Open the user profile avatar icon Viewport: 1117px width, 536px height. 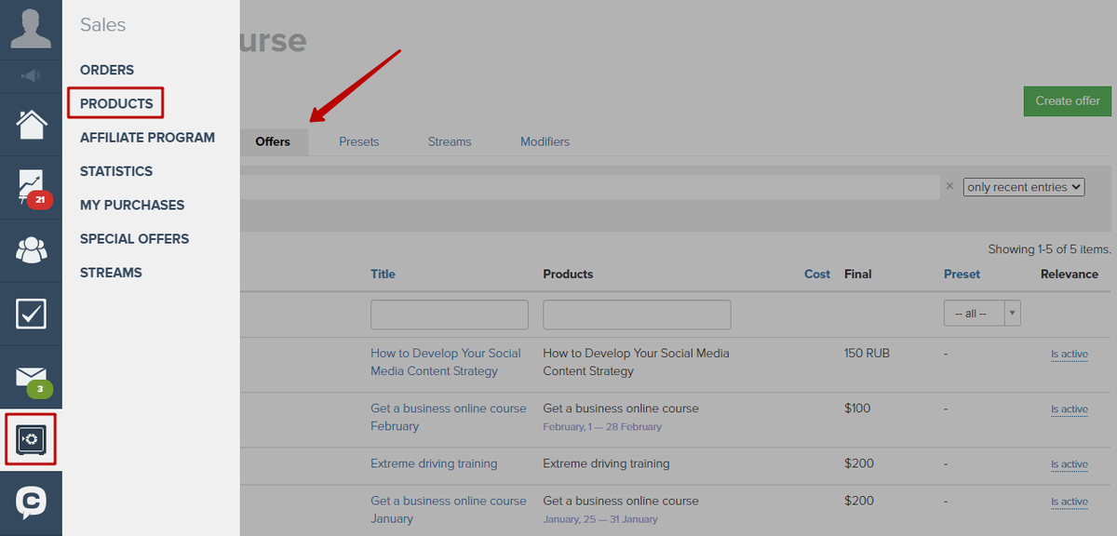[31, 29]
